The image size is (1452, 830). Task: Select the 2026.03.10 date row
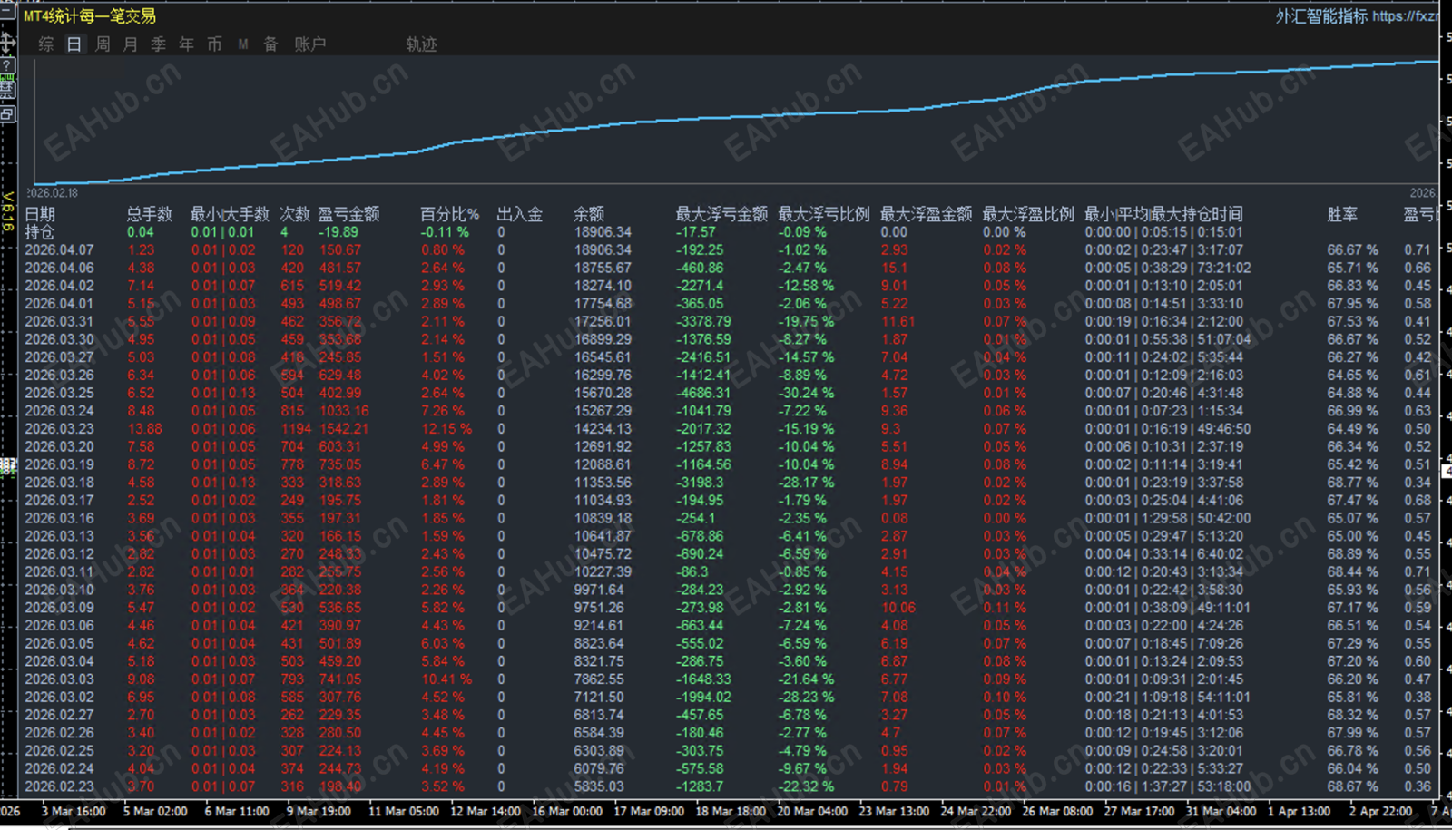pyautogui.click(x=59, y=590)
